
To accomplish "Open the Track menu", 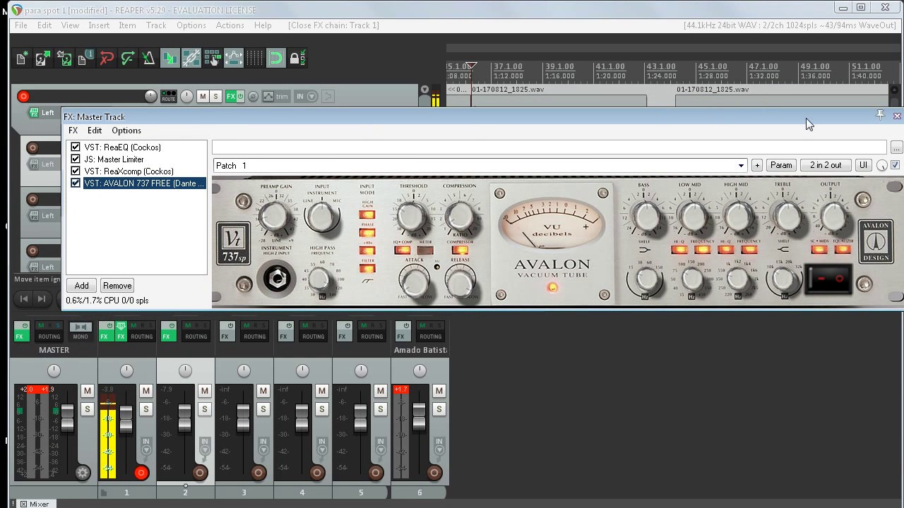I will click(x=156, y=25).
